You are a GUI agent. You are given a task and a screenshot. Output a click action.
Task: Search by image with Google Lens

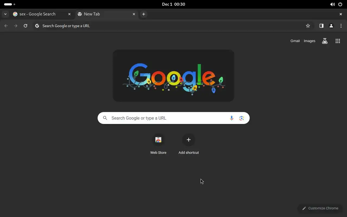click(x=242, y=118)
